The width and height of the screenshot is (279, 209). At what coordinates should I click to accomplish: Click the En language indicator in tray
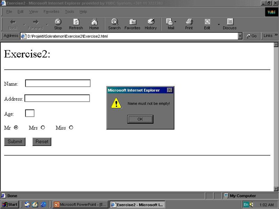pos(246,205)
